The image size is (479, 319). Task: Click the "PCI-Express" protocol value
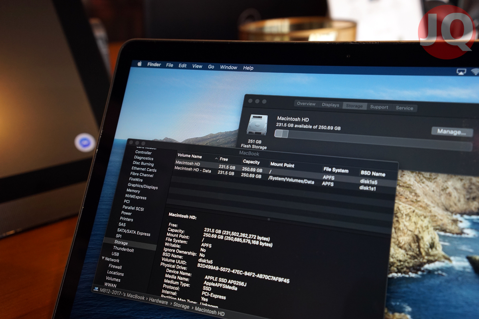point(214,295)
